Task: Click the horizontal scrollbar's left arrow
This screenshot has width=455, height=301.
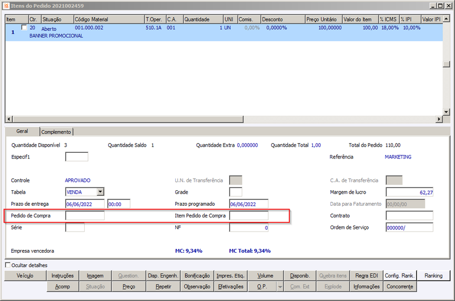Action: [8, 119]
